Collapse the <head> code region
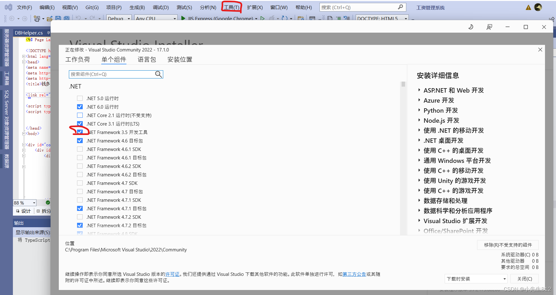The image size is (556, 295). click(24, 62)
